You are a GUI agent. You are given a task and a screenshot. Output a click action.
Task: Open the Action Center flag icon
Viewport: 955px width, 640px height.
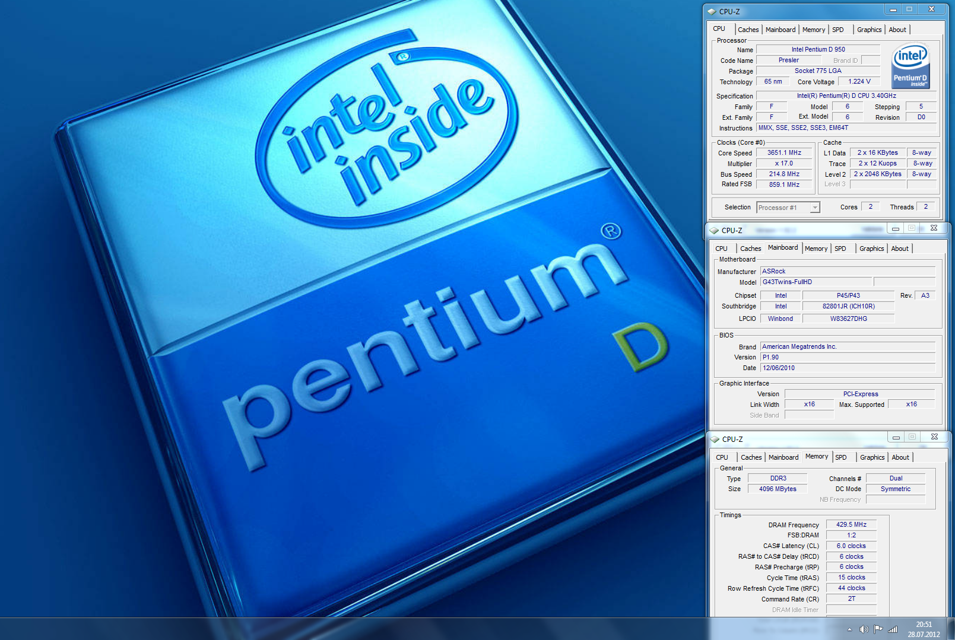coord(878,629)
